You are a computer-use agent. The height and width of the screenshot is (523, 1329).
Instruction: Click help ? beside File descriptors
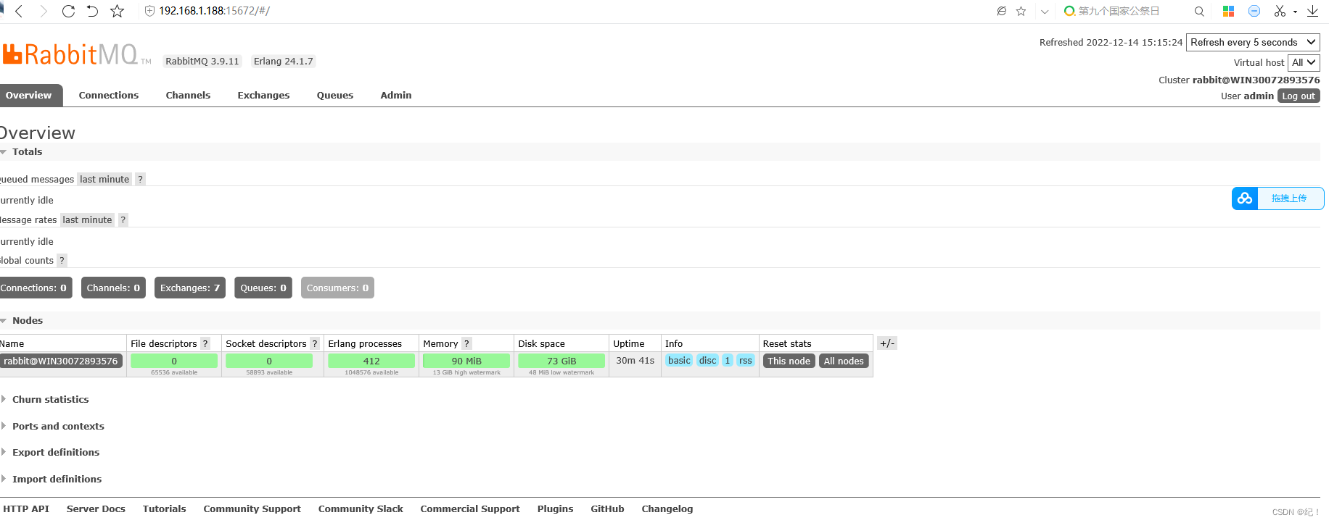[x=205, y=343]
